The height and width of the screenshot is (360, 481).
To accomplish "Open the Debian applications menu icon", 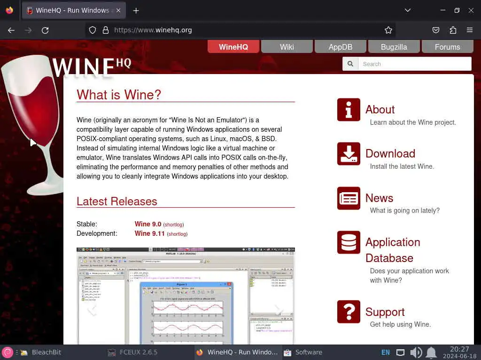I will (x=8, y=352).
